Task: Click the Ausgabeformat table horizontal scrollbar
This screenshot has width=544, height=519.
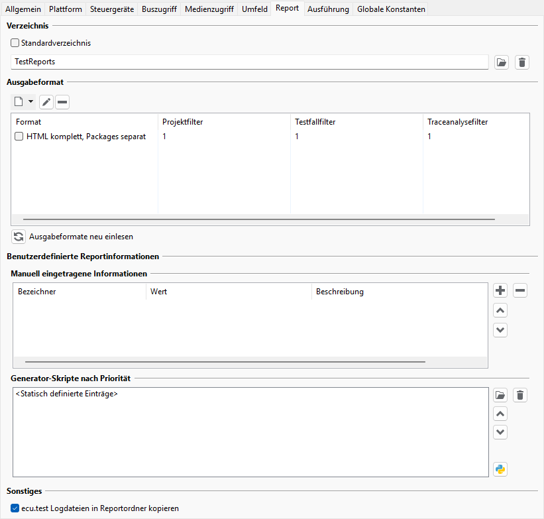Action: coord(259,219)
